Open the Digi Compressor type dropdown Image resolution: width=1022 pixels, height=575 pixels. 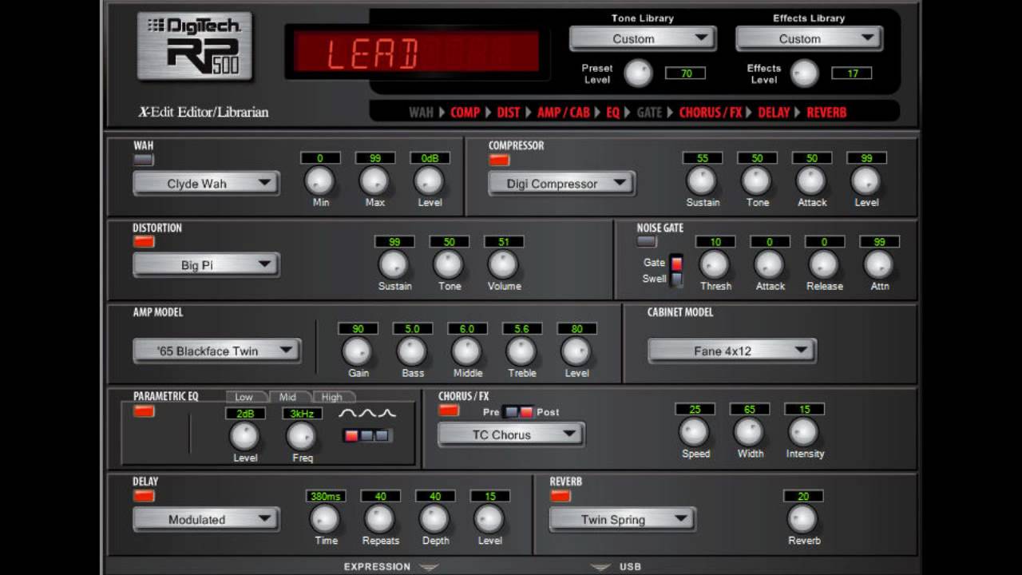561,184
